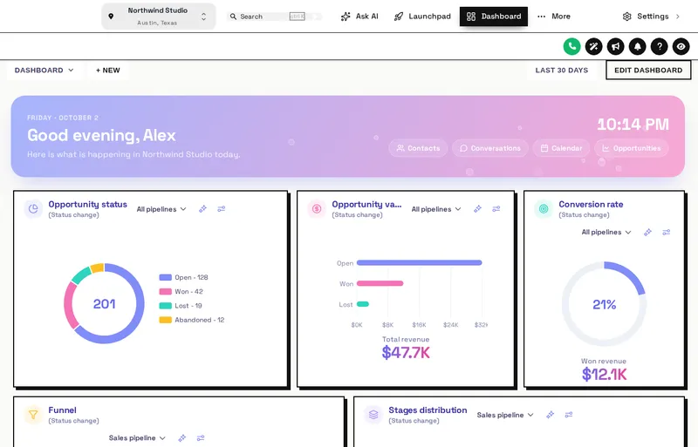Screen dimensions: 698x447
Task: Click the Stages distribution layers icon
Action: pyautogui.click(x=373, y=415)
